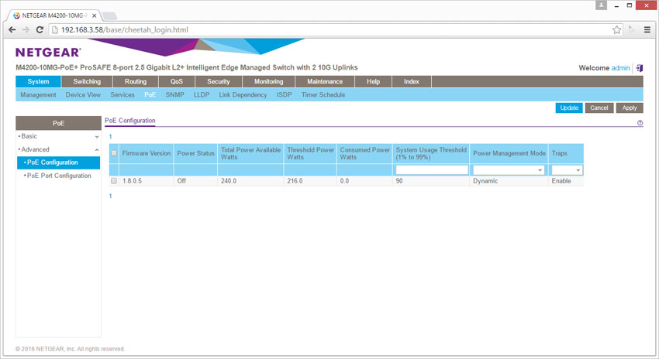659x359 pixels.
Task: Select the ISDP submenu
Action: [284, 95]
